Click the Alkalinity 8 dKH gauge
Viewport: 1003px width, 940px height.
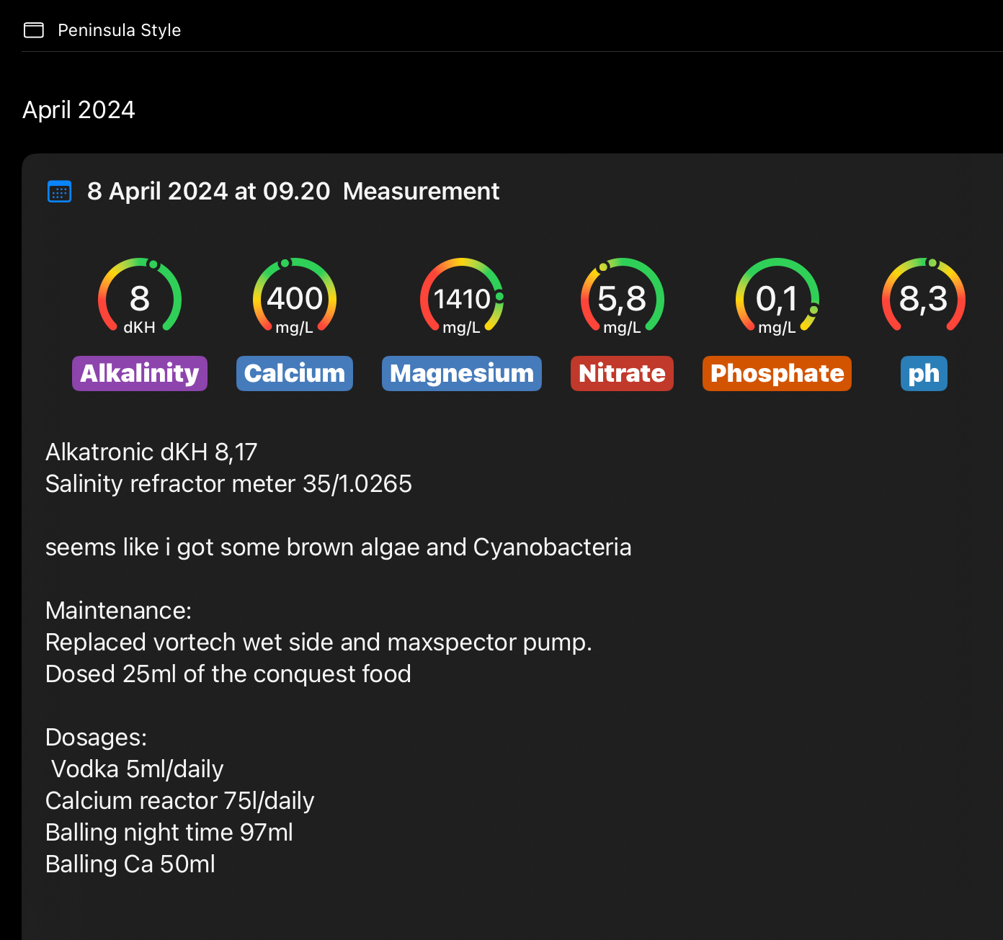click(x=140, y=297)
